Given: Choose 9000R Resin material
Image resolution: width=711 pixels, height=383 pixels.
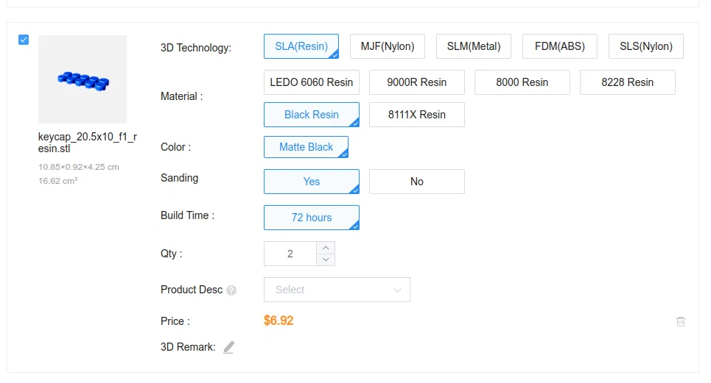Looking at the screenshot, I should (417, 82).
